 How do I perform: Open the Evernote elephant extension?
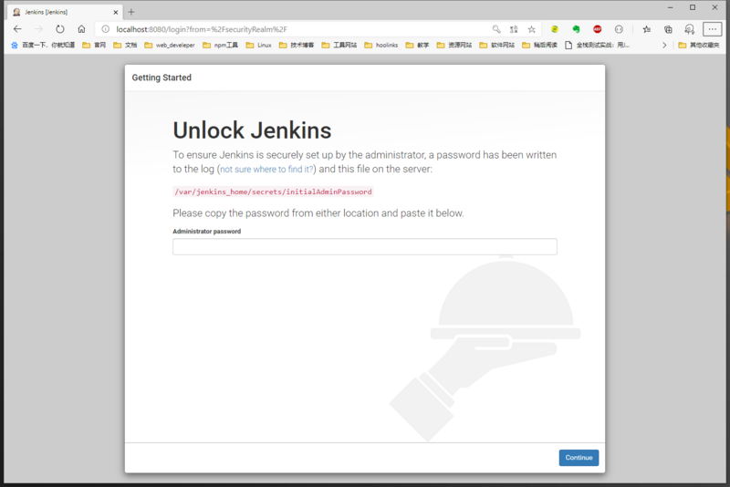click(x=576, y=29)
